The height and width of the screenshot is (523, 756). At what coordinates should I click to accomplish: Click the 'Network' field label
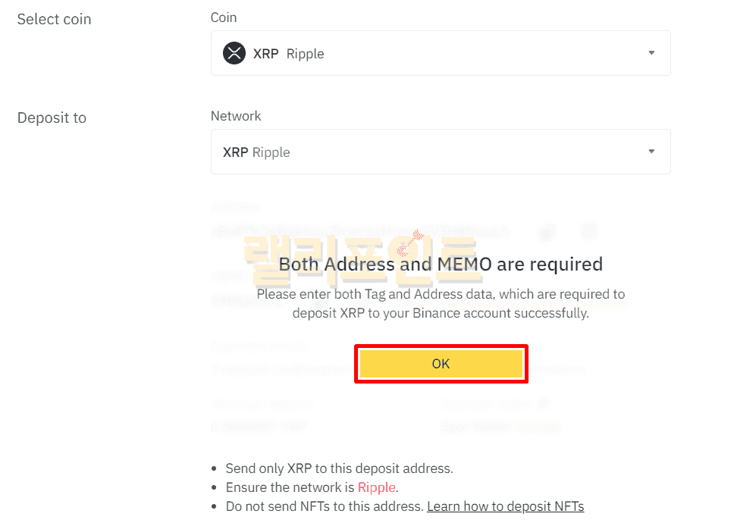236,116
